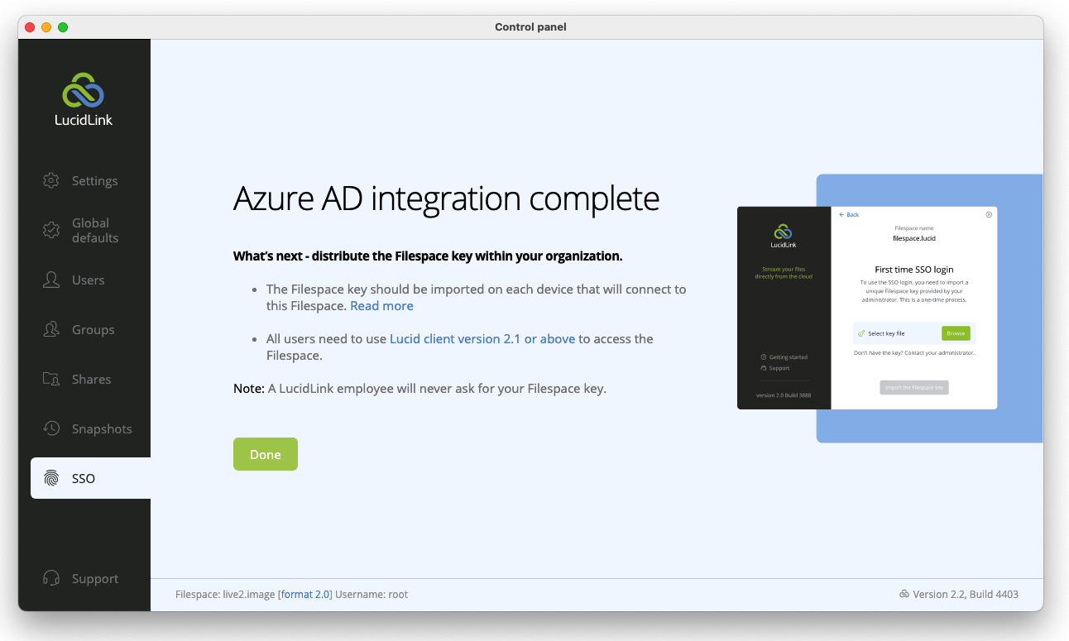Click the Username: root status text
This screenshot has width=1069, height=641.
click(x=372, y=594)
